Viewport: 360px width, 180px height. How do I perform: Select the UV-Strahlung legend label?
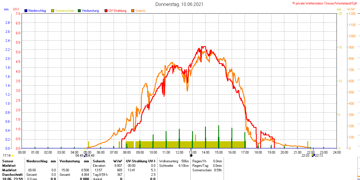coord(117,11)
